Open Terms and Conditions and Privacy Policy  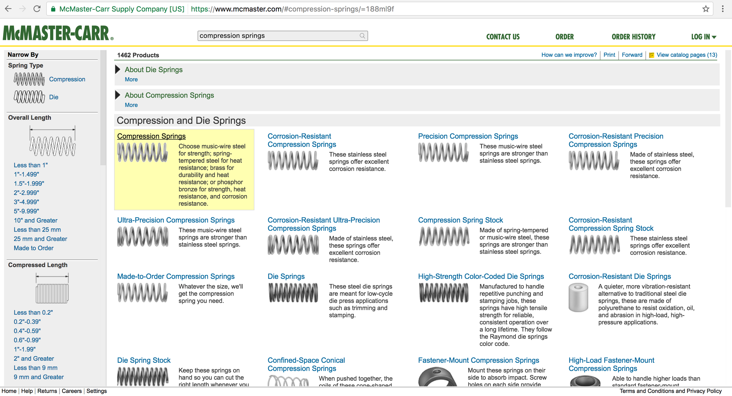tap(670, 391)
